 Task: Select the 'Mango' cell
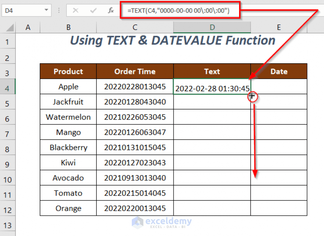click(x=68, y=132)
